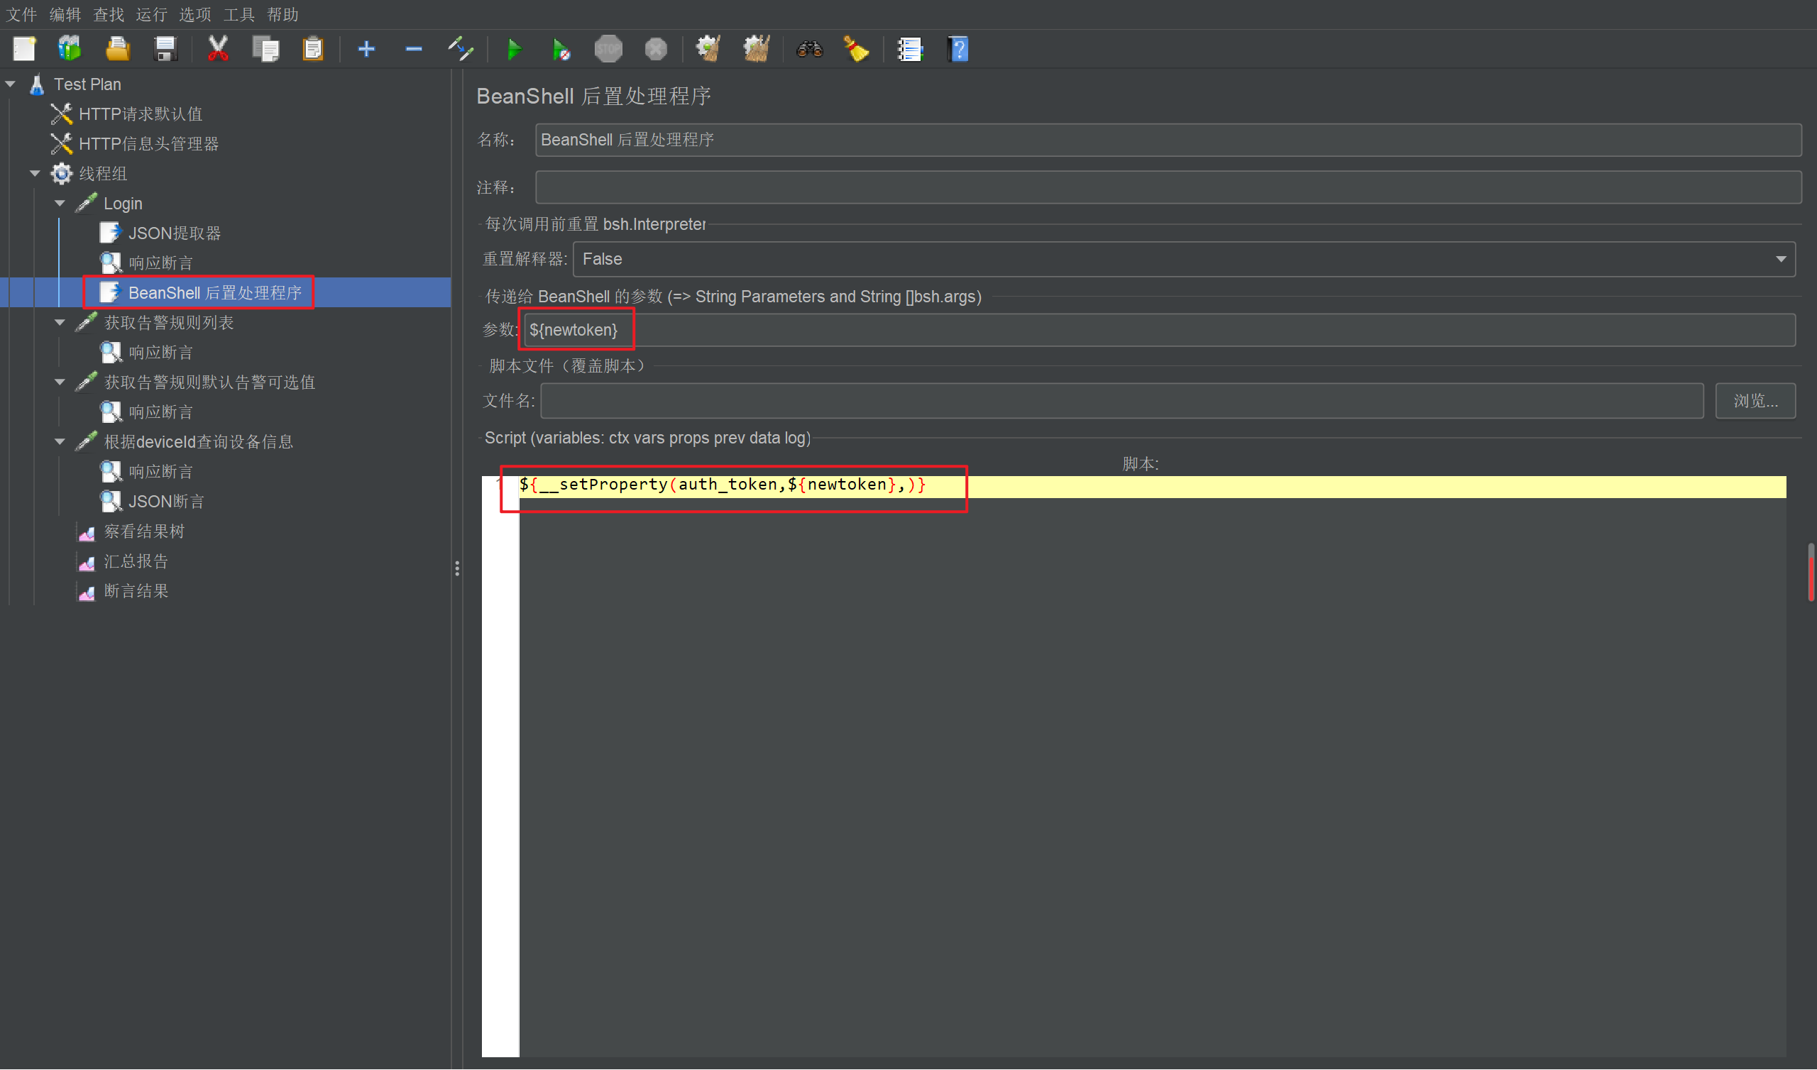Select the JSON提取器 element
Image resolution: width=1817 pixels, height=1070 pixels.
(x=174, y=233)
